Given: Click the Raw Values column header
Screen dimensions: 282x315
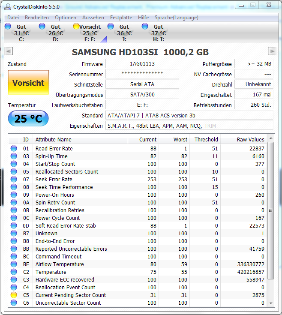Looking at the screenshot, I should (243, 140).
